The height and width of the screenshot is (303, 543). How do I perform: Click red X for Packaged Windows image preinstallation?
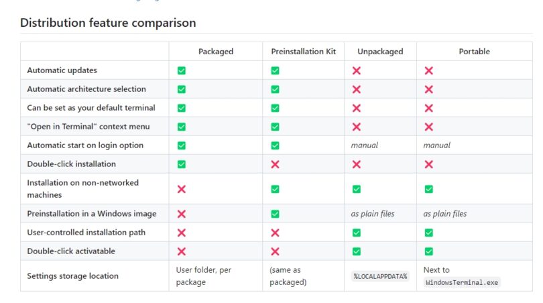(182, 214)
